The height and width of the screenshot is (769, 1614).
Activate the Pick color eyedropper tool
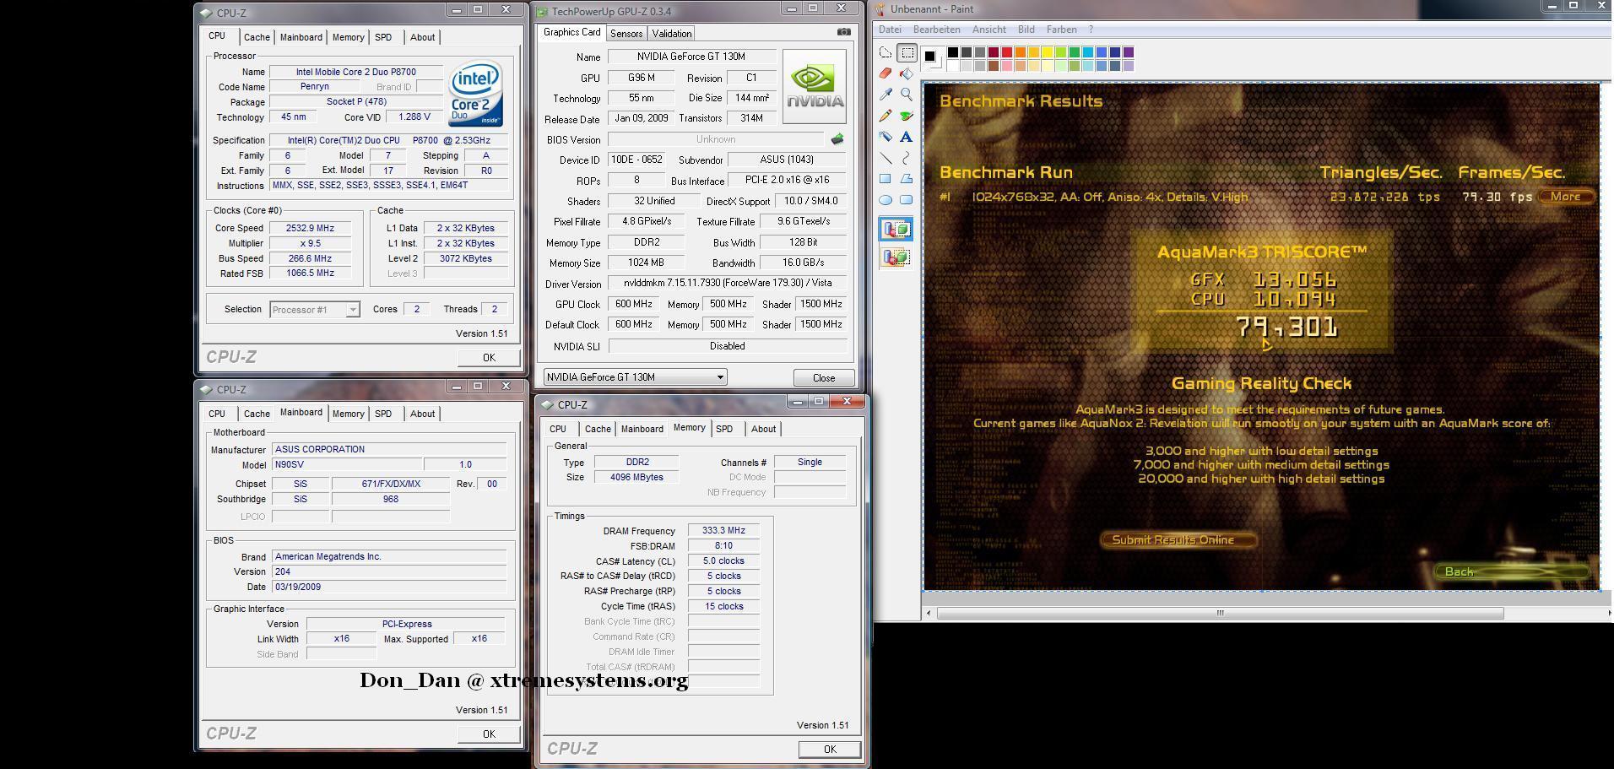coord(886,95)
